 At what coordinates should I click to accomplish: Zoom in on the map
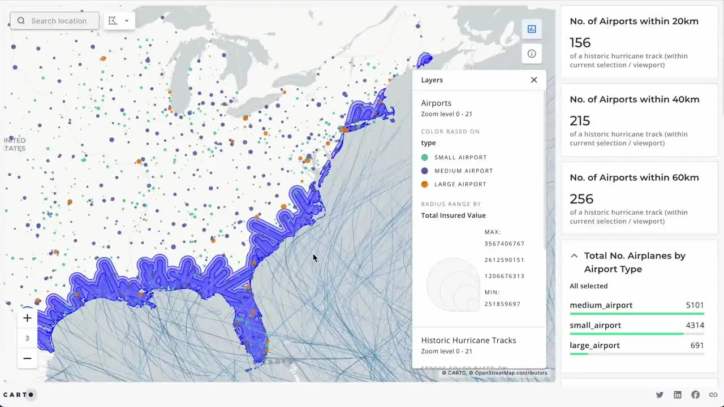27,318
